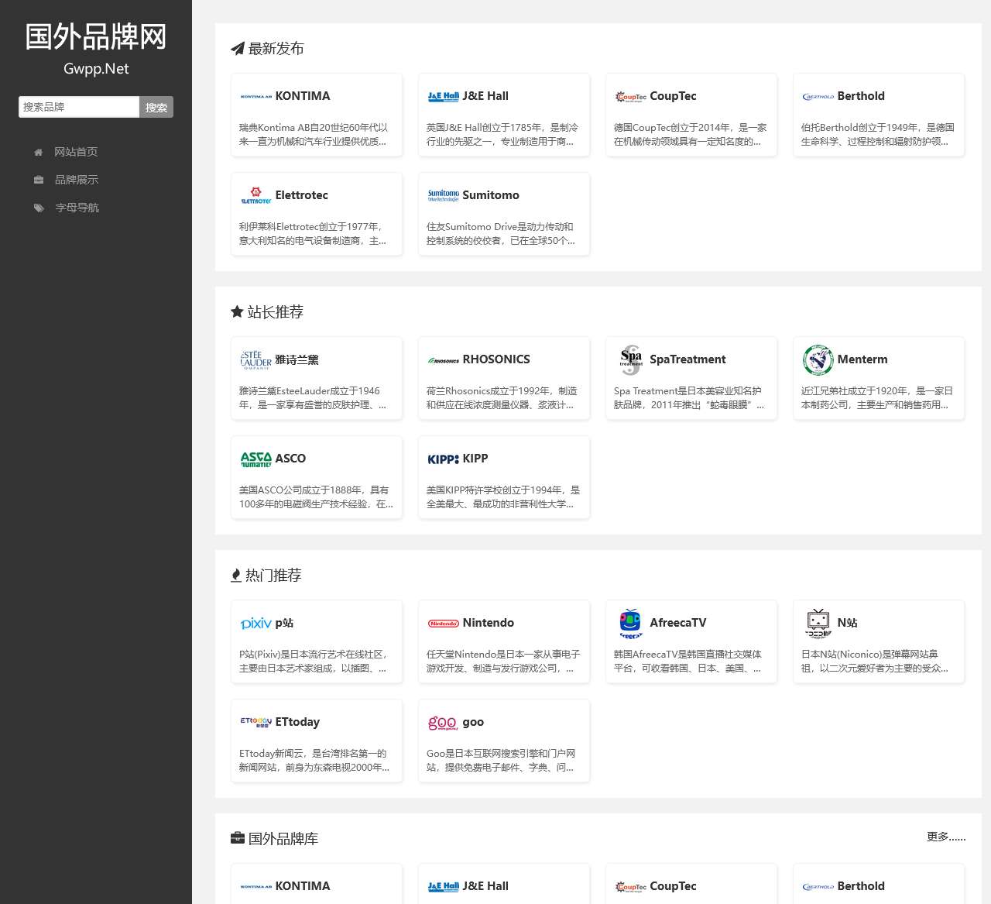The height and width of the screenshot is (904, 991).
Task: Open 品牌展示 in the sidebar
Action: 77,180
